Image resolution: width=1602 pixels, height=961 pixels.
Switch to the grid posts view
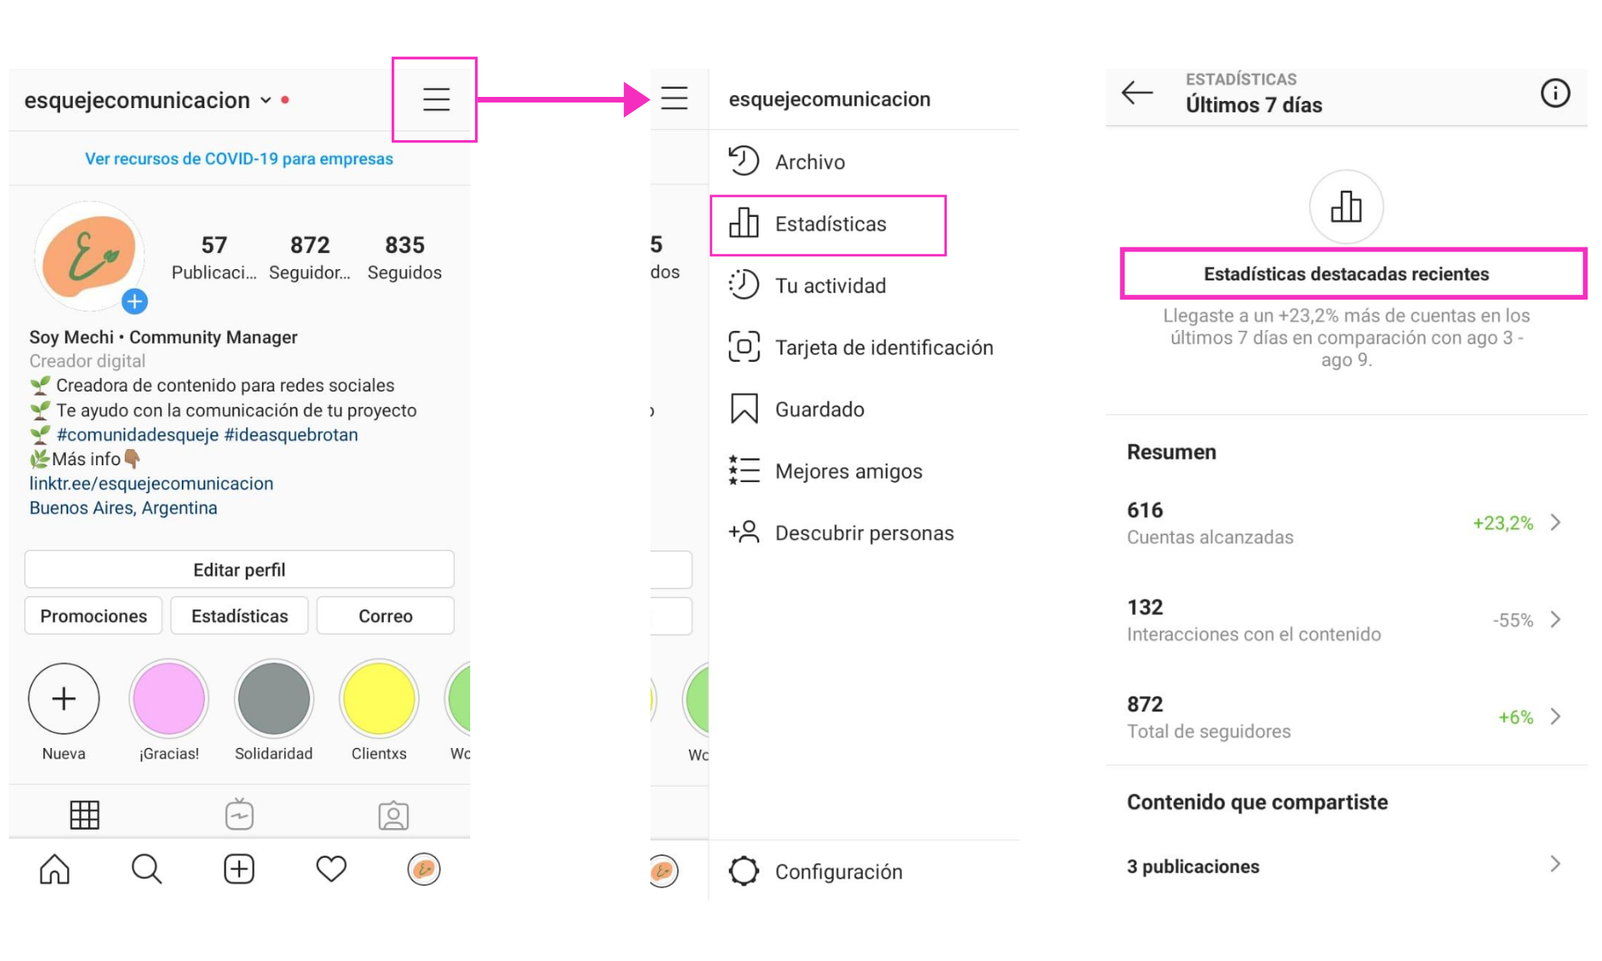click(84, 815)
